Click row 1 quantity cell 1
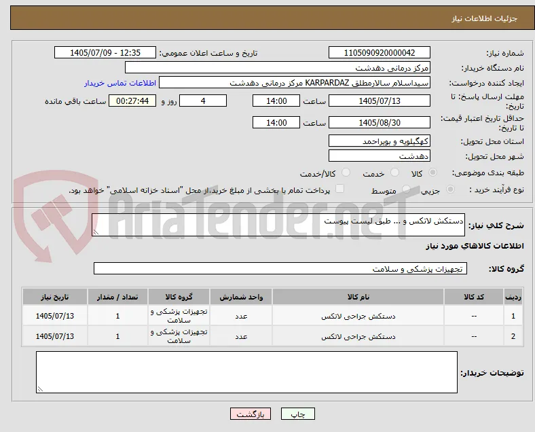Image resolution: width=535 pixels, height=432 pixels. [117, 316]
